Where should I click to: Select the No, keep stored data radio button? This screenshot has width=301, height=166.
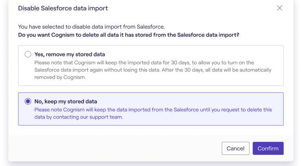(28, 101)
